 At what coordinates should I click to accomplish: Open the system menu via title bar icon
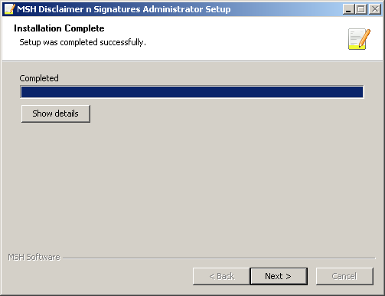click(10, 9)
